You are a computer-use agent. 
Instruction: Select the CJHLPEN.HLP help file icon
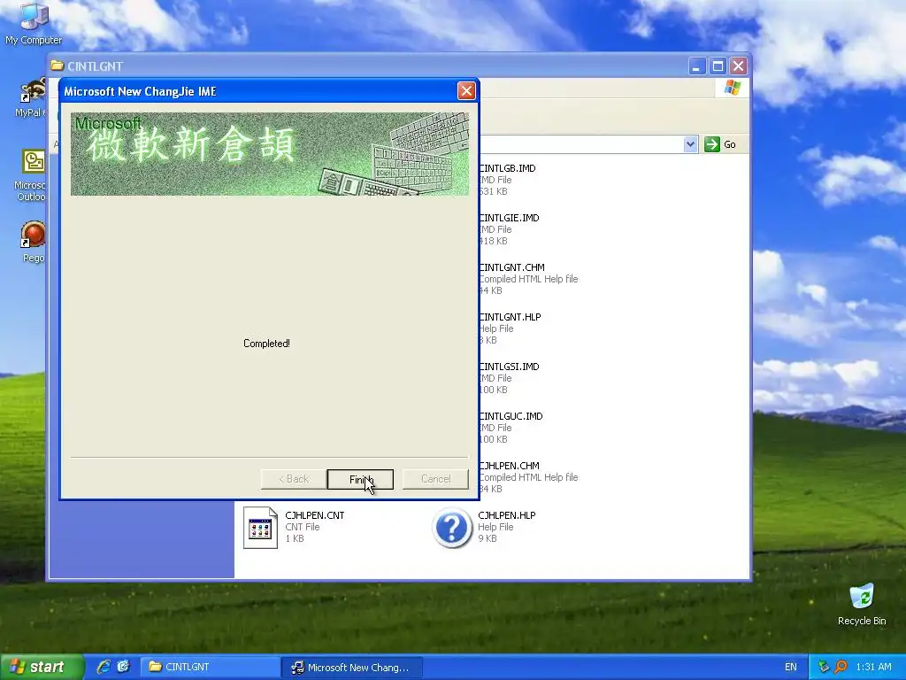tap(452, 528)
